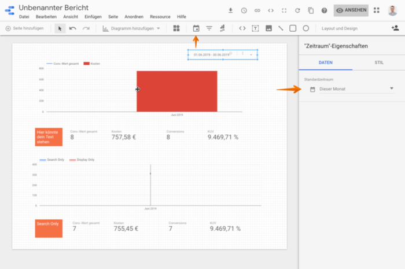Image resolution: width=405 pixels, height=269 pixels.
Task: Open the Bearbeiten menu
Action: (46, 17)
